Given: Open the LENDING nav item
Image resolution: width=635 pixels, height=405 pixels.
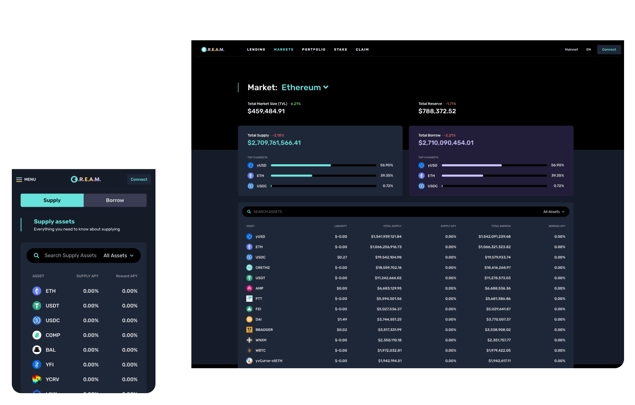Looking at the screenshot, I should click(256, 49).
